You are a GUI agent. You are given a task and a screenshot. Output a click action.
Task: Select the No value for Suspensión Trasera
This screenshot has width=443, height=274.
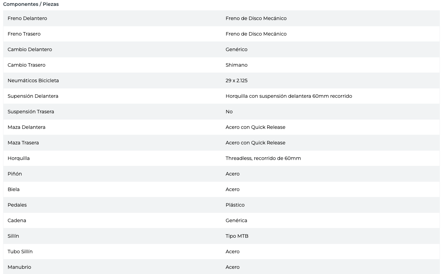point(229,112)
